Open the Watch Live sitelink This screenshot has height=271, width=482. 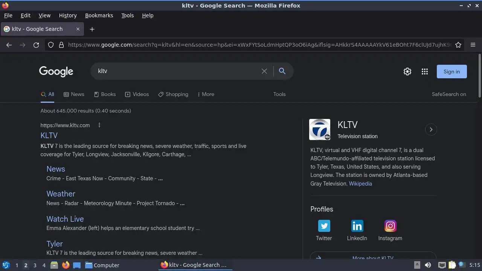65,219
